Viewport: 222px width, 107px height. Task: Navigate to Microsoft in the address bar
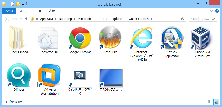[84, 19]
